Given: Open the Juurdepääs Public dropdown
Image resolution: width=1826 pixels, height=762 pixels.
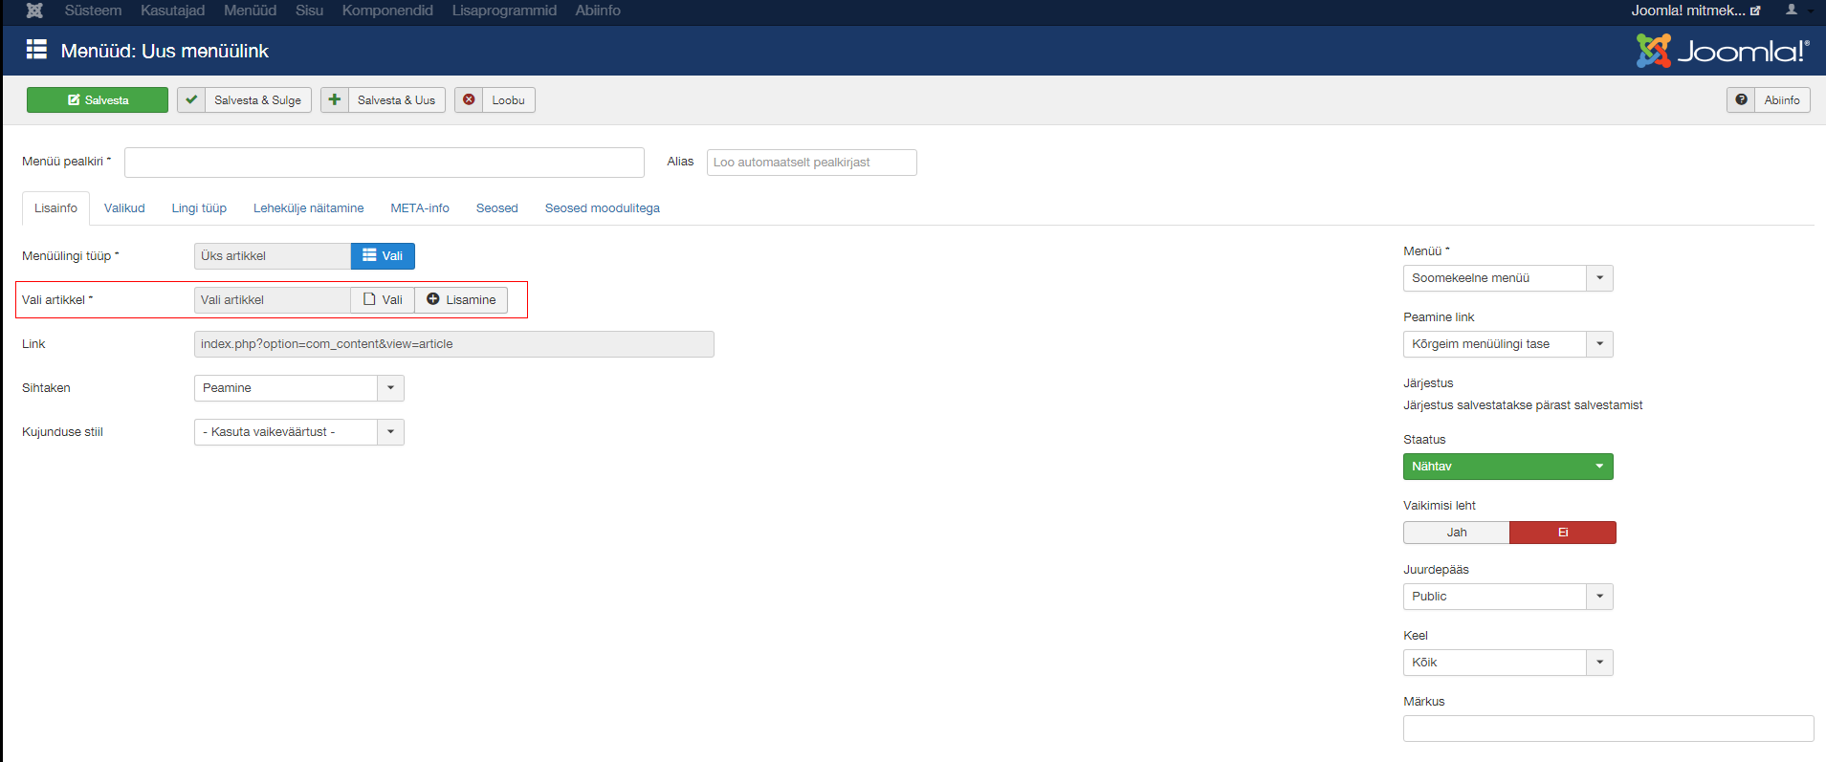Looking at the screenshot, I should [1508, 597].
